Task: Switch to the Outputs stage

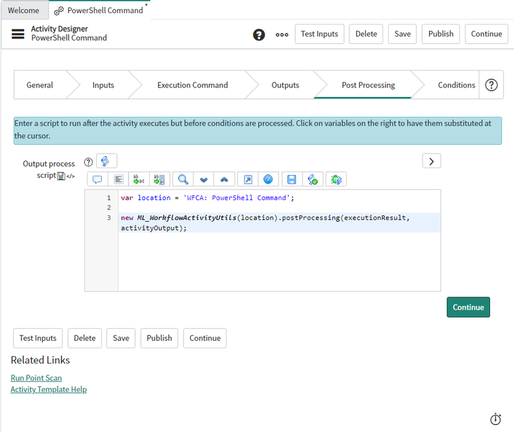Action: 285,85
